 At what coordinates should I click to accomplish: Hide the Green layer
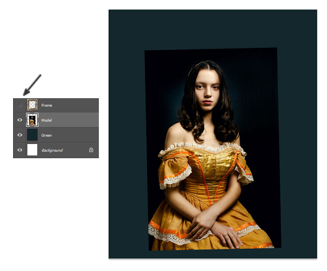click(x=20, y=135)
